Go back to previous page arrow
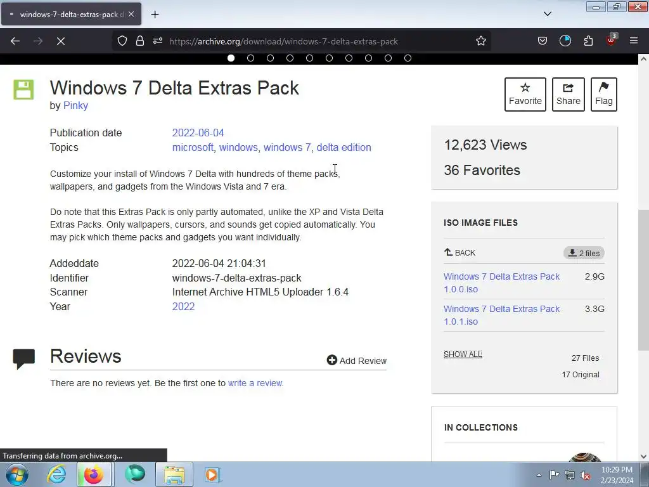649x487 pixels. 15,41
